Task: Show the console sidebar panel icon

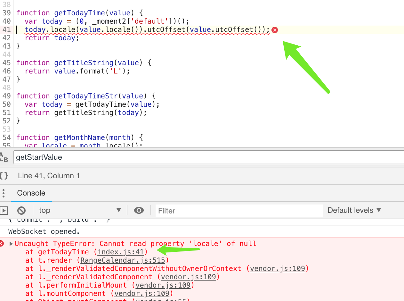Action: pos(4,210)
